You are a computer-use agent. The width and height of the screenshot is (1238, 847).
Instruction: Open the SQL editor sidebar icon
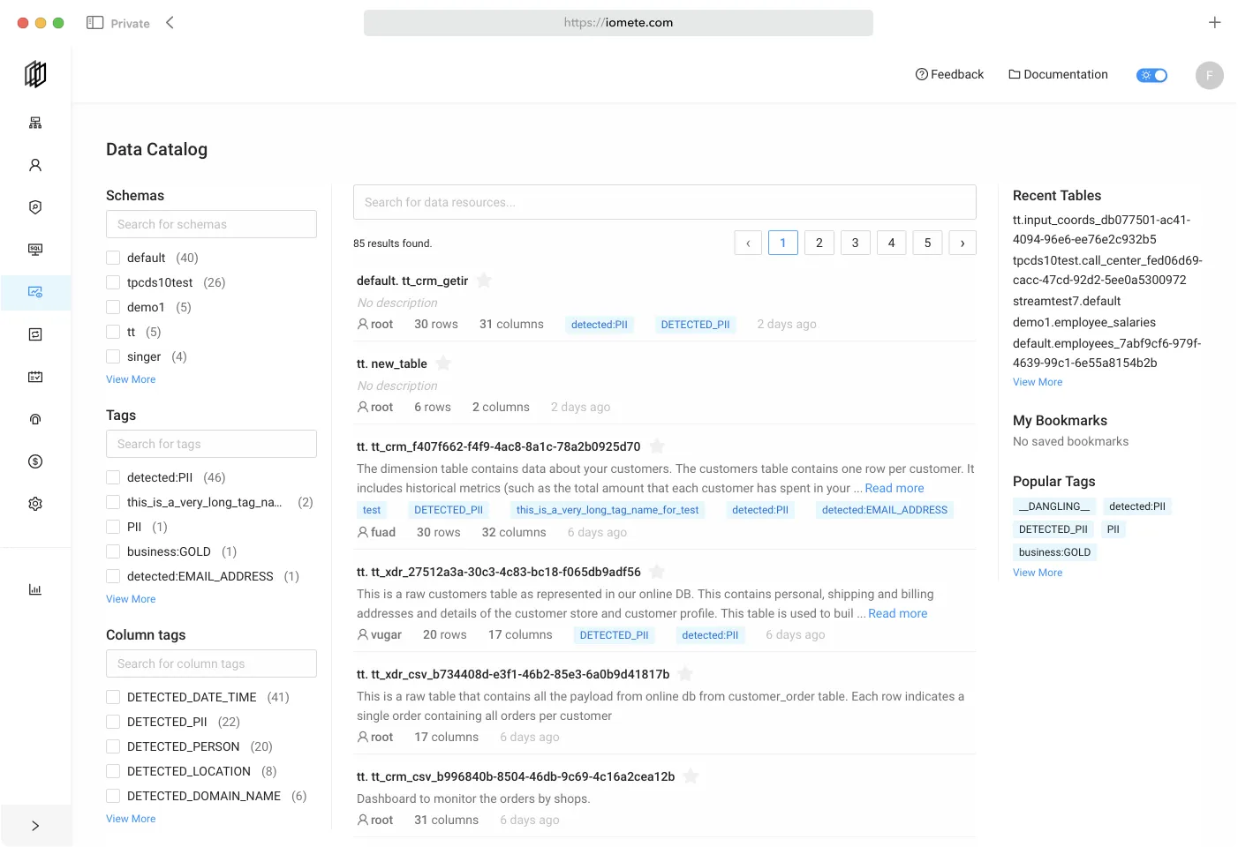pos(35,250)
